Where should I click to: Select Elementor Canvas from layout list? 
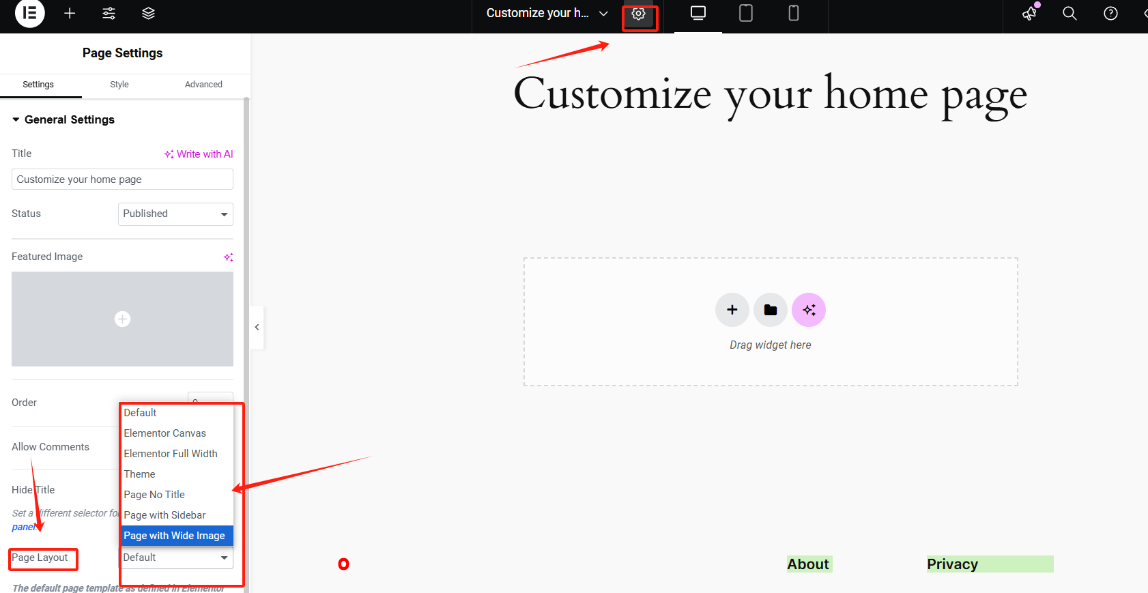pyautogui.click(x=165, y=433)
